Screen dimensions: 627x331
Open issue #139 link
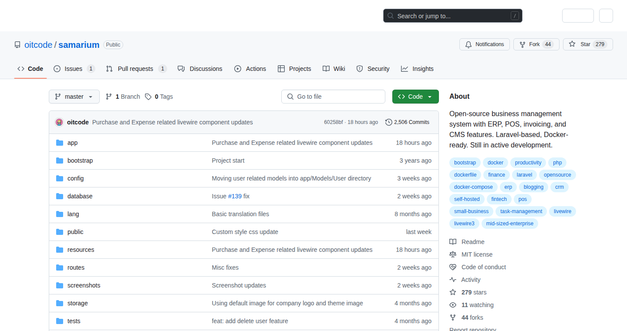(x=235, y=196)
